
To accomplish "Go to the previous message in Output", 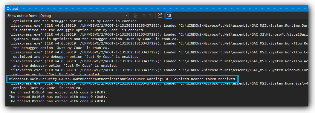I will 144,15.
